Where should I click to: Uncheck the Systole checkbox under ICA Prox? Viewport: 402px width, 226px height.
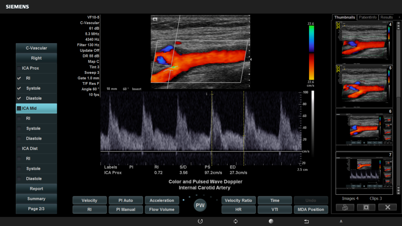click(x=19, y=88)
